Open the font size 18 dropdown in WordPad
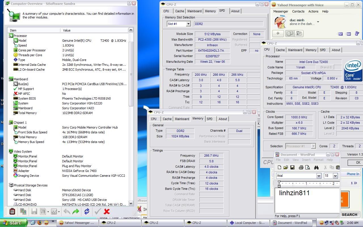Viewport: 363px width, 227px height. pyautogui.click(x=335, y=176)
